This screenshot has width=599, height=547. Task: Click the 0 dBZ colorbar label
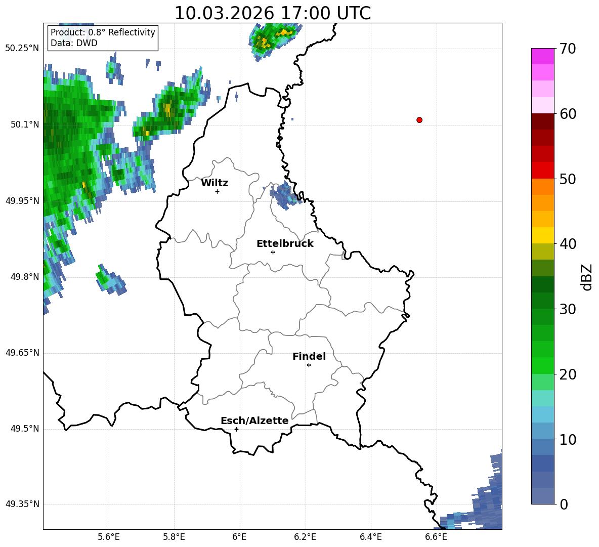[564, 504]
